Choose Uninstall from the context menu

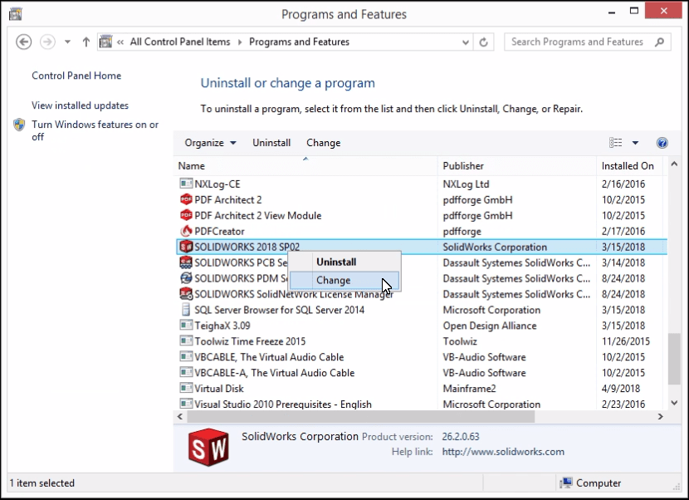click(336, 262)
